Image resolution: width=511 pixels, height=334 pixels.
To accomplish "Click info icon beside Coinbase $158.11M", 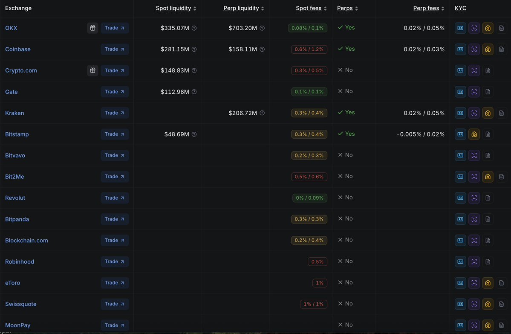I will tap(262, 49).
